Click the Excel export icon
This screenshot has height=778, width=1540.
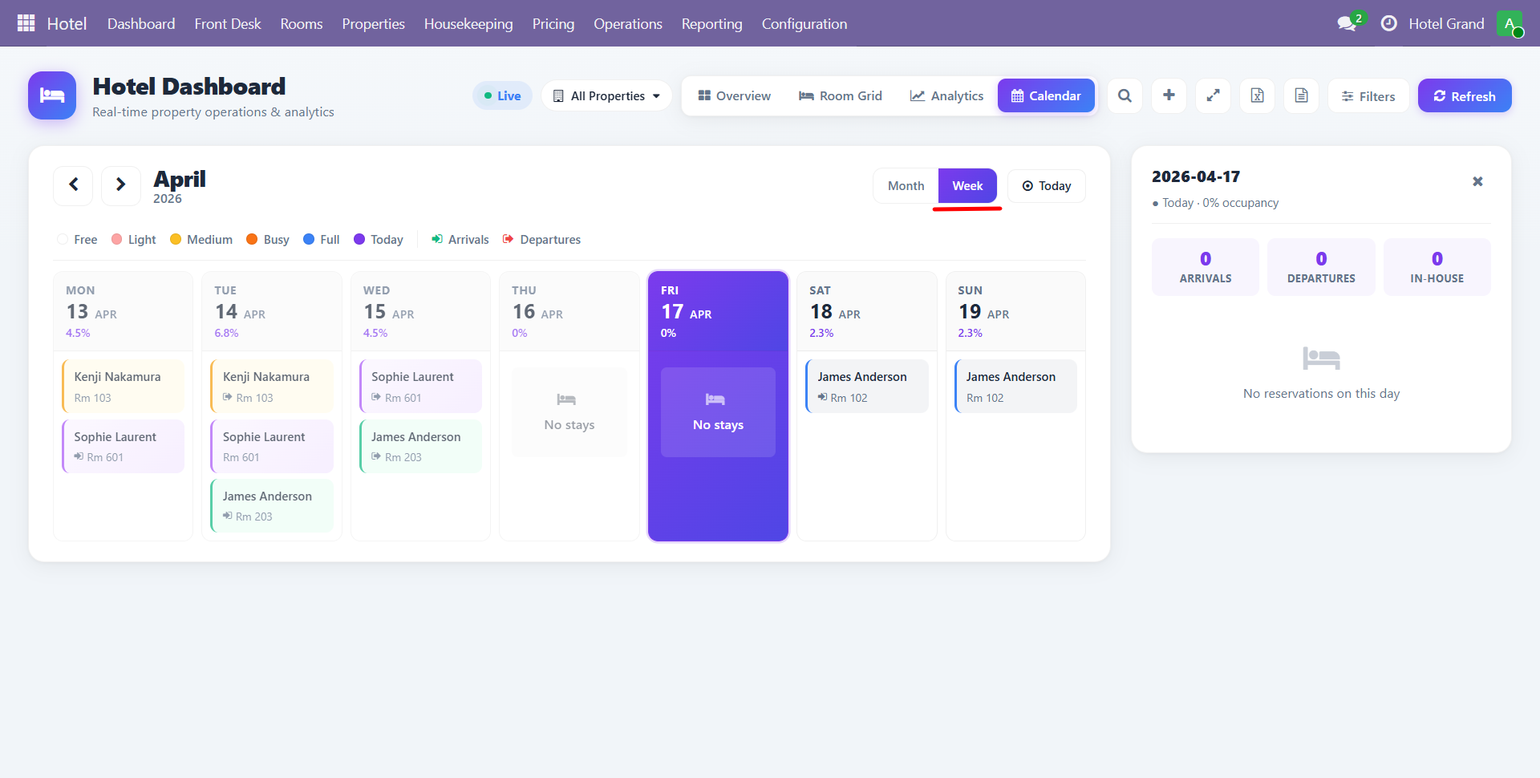click(1257, 96)
